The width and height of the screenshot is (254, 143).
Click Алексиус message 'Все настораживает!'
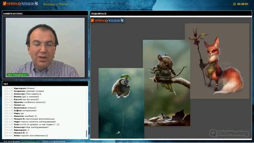pyautogui.click(x=27, y=127)
